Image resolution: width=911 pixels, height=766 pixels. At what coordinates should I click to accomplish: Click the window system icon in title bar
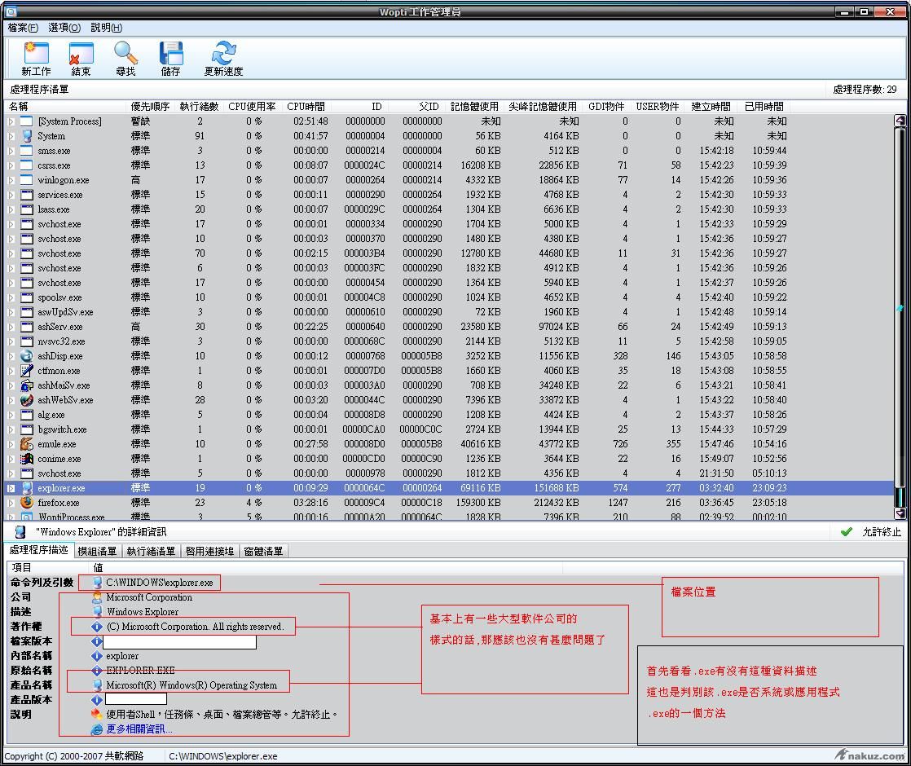11,11
